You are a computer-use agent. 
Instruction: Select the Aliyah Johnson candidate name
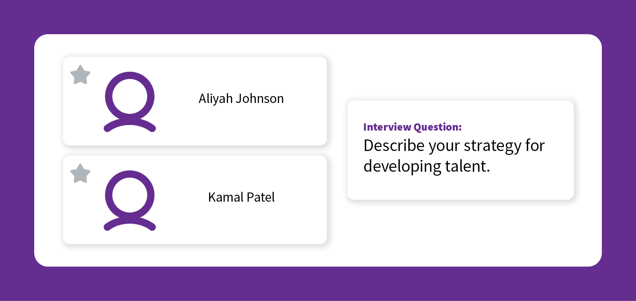(x=241, y=99)
